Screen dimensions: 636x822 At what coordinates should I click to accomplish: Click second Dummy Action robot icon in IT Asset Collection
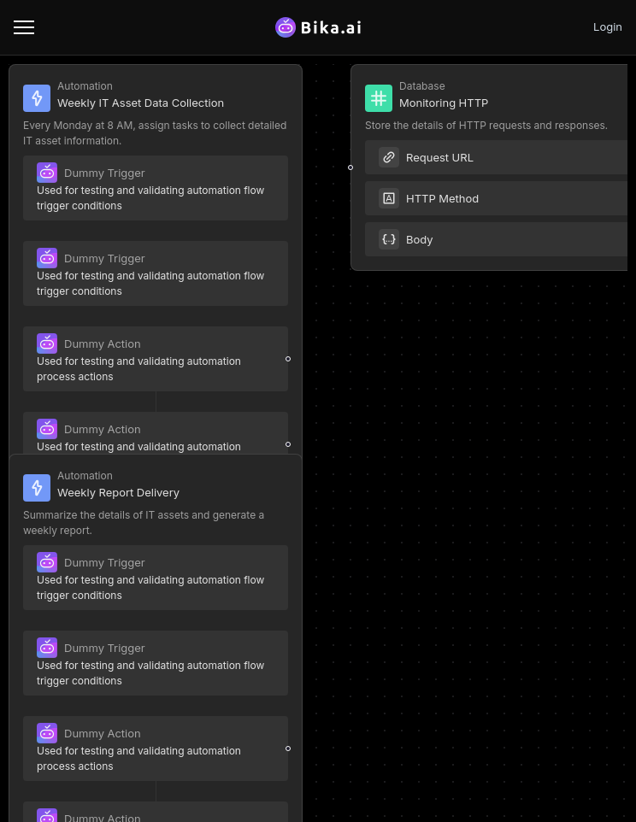(x=47, y=429)
